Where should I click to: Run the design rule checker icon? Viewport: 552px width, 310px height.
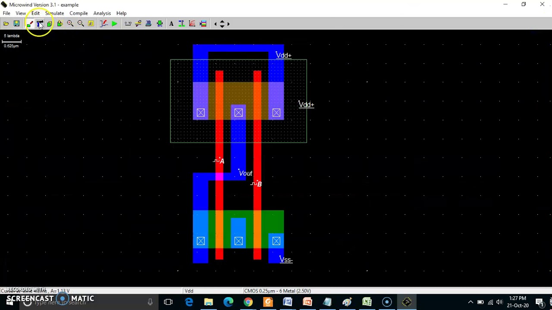click(160, 24)
